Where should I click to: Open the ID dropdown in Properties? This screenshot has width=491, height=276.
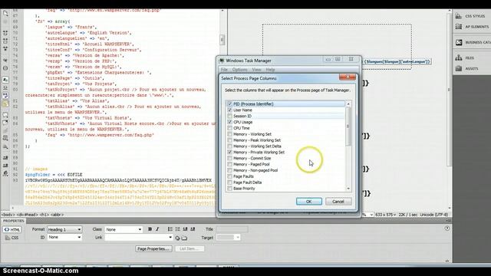[64, 238]
